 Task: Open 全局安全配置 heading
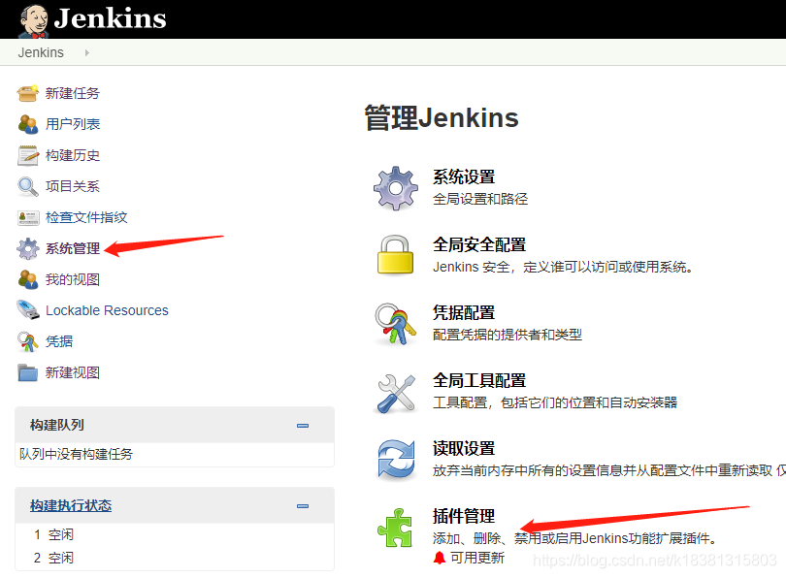pos(479,245)
